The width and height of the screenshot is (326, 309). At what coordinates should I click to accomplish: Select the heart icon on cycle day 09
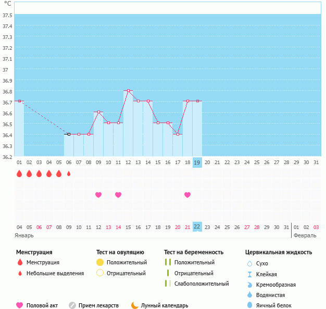(x=98, y=195)
